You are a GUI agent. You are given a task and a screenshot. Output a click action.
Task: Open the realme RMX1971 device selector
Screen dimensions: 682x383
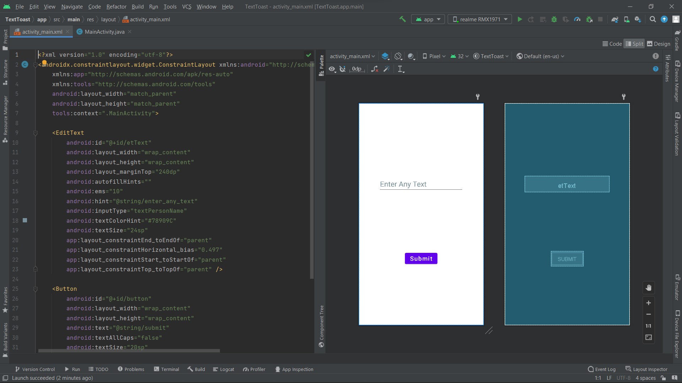[480, 20]
